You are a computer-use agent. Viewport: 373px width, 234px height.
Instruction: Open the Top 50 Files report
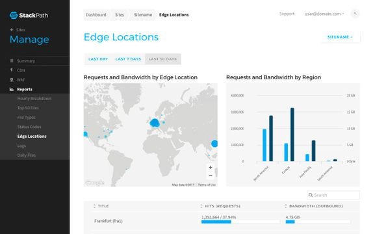[x=28, y=108]
